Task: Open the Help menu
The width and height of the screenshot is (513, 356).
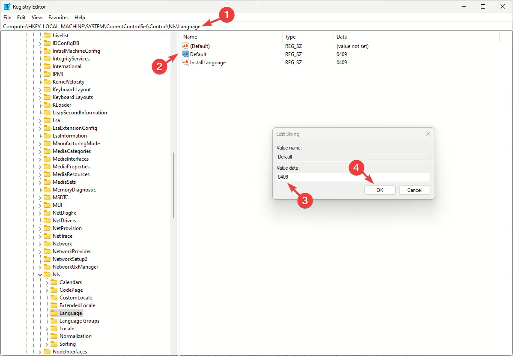Action: [80, 17]
